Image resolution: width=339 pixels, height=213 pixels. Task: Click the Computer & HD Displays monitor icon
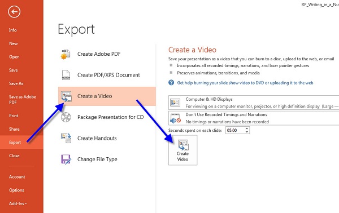pos(175,103)
